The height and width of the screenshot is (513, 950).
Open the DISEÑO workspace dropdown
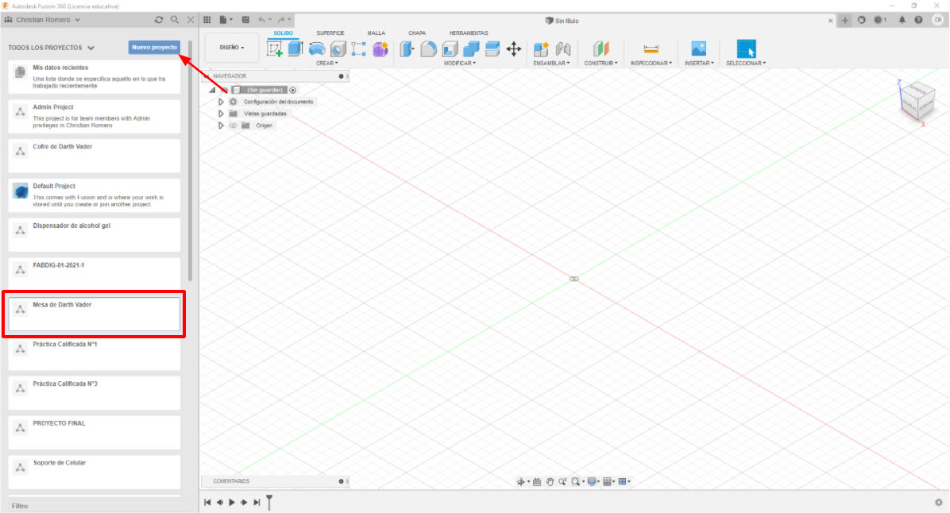point(232,48)
